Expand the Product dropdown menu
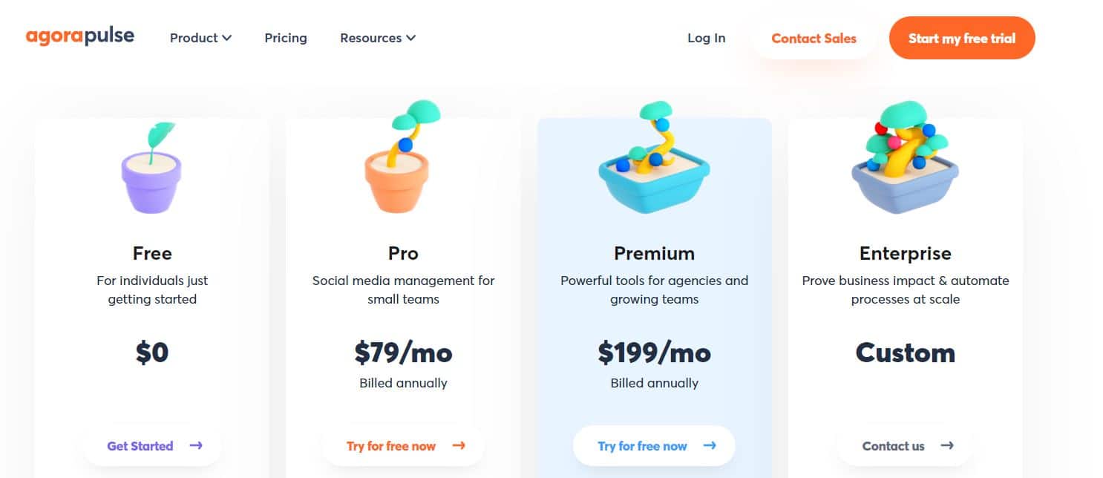 [200, 38]
